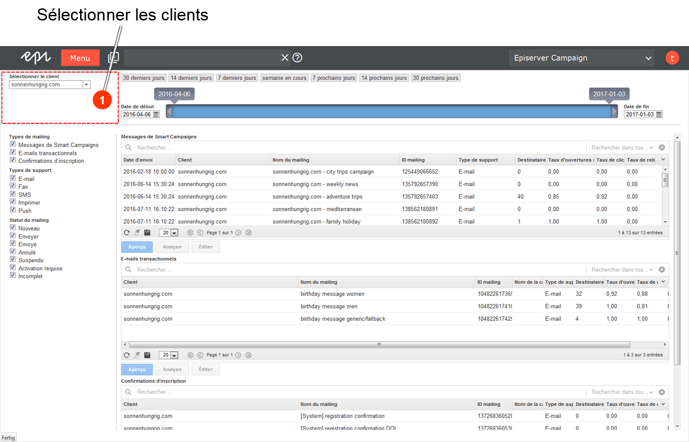Open the help question mark icon
Screen dimensions: 689x442
[297, 57]
